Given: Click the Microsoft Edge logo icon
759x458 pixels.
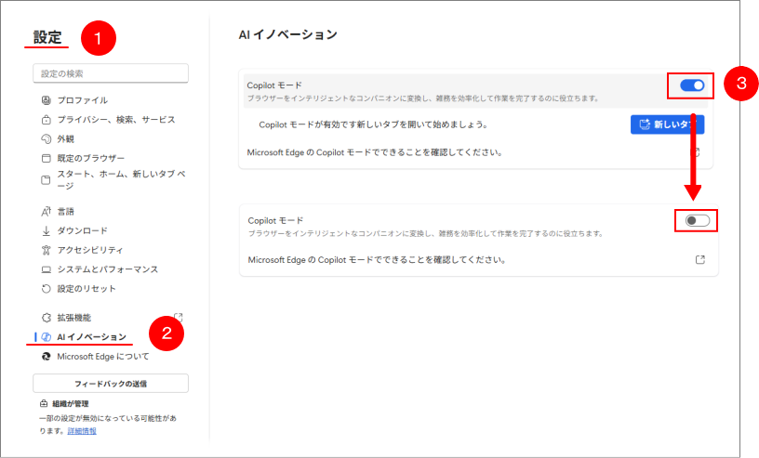Looking at the screenshot, I should click(46, 357).
